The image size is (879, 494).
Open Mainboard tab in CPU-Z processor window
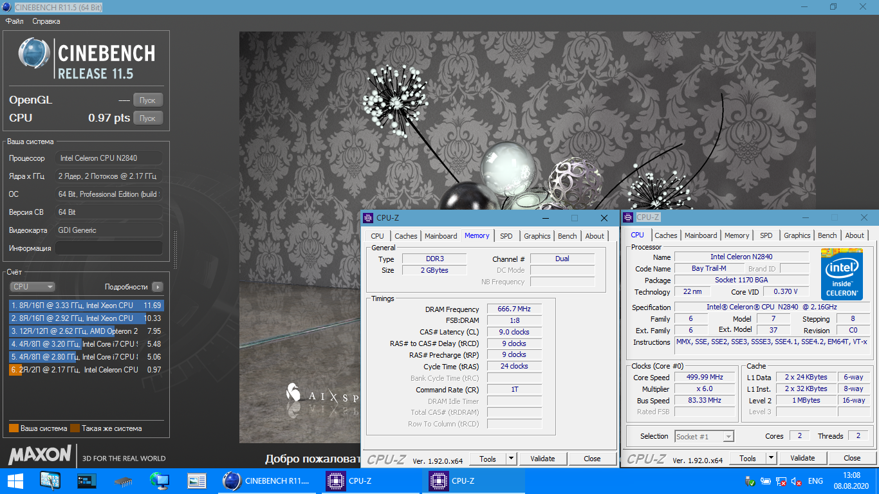pos(701,235)
